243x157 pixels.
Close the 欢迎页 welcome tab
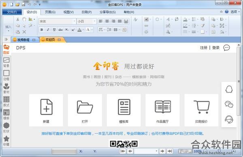[59, 40]
